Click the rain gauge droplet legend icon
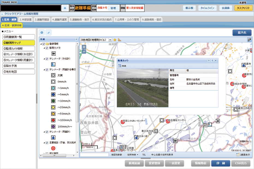 [53, 137]
